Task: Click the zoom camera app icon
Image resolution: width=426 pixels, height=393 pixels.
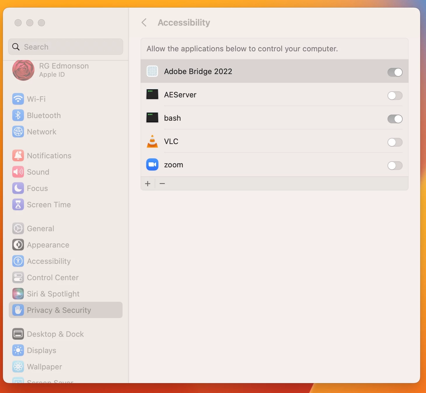Action: point(152,165)
